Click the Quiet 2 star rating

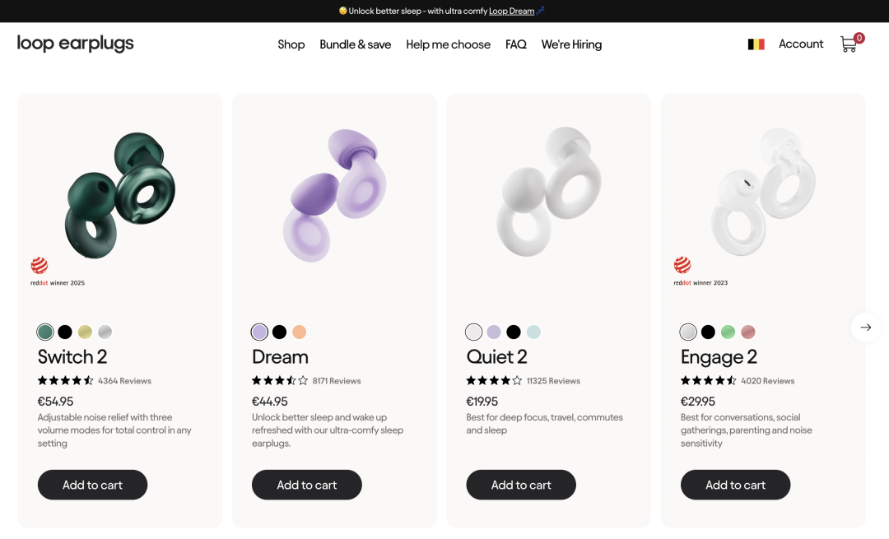494,381
